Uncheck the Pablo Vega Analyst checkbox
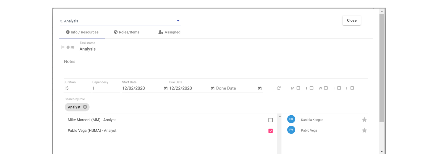The height and width of the screenshot is (167, 435). click(x=271, y=131)
